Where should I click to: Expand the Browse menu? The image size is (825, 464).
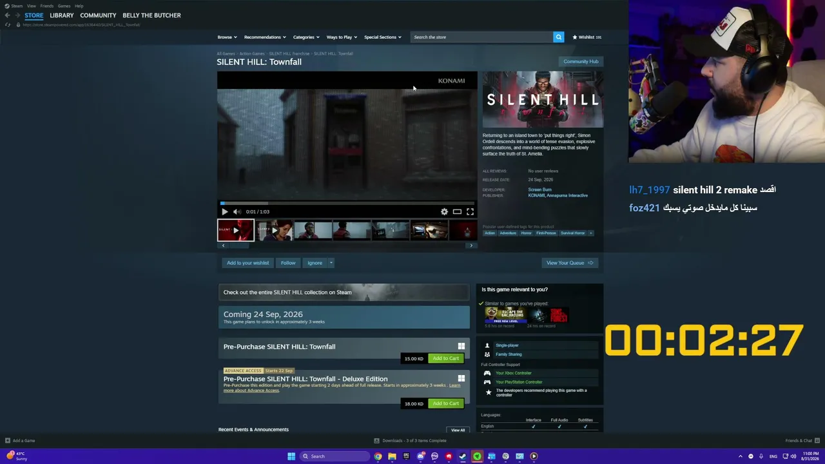pyautogui.click(x=227, y=37)
